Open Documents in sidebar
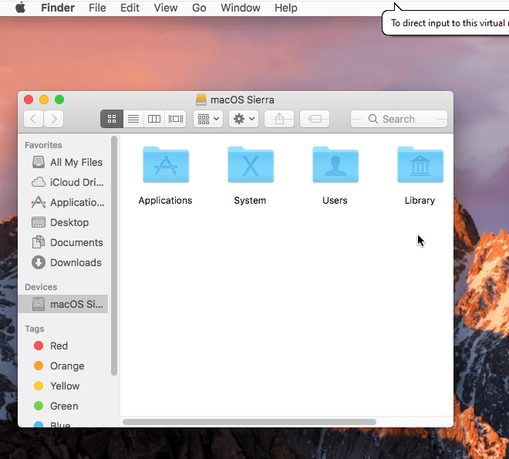The height and width of the screenshot is (459, 509). click(x=63, y=242)
